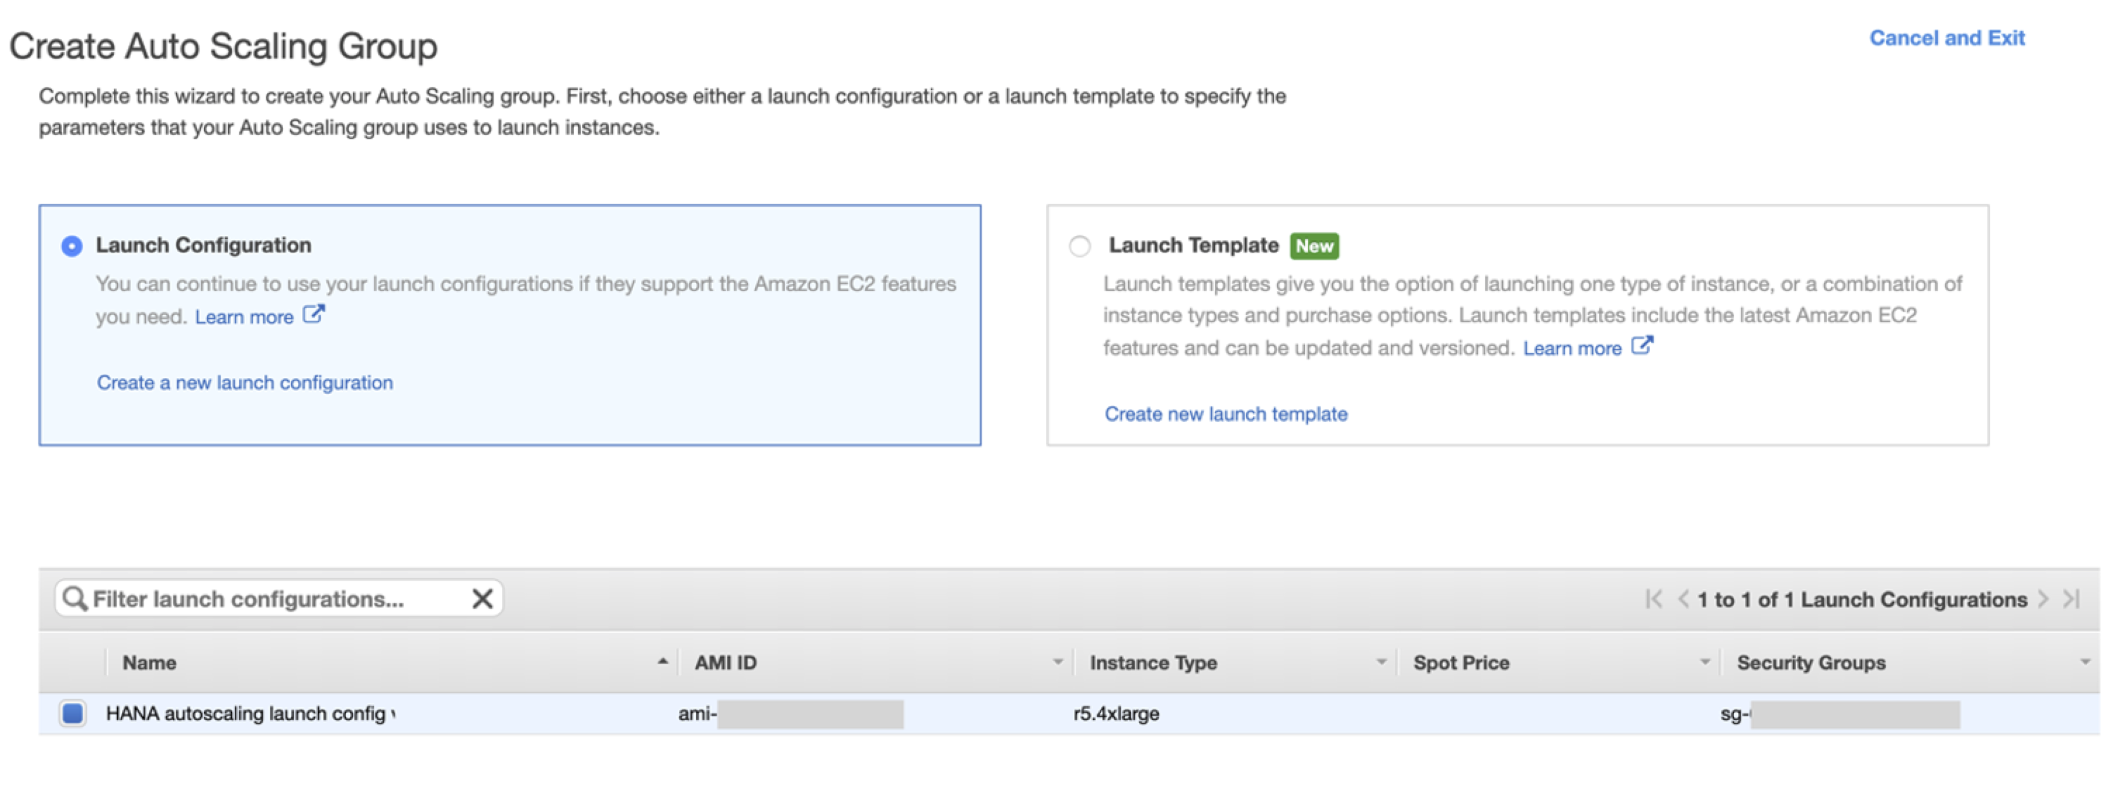The width and height of the screenshot is (2115, 810).
Task: Click Create a new launch configuration link
Action: point(245,382)
